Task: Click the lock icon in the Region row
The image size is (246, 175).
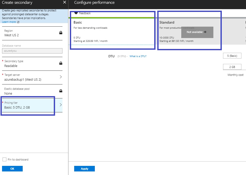Action: point(61,33)
